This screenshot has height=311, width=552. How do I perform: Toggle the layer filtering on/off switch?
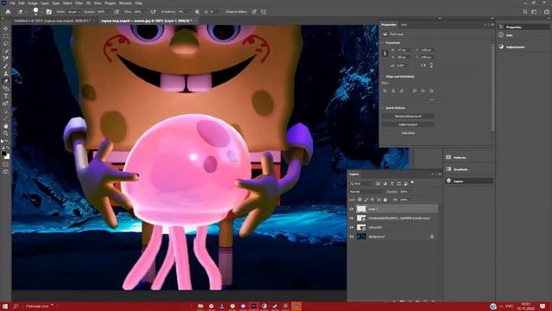point(412,182)
